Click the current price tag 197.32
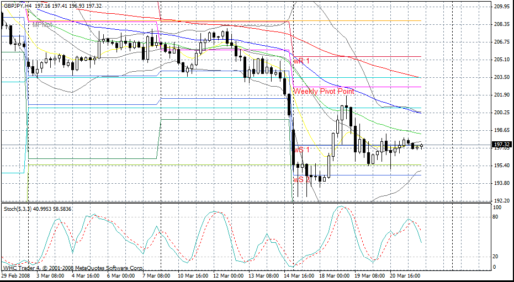Image resolution: width=514 pixels, height=282 pixels. 501,145
